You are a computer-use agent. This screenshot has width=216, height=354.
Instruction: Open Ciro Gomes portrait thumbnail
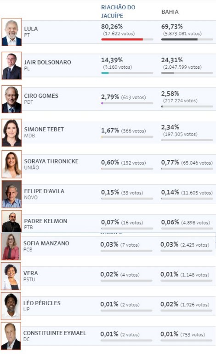[x=11, y=99]
